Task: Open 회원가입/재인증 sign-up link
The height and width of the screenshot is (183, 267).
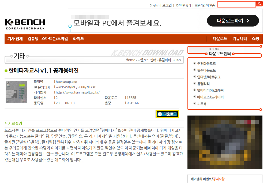Action: 205,5
